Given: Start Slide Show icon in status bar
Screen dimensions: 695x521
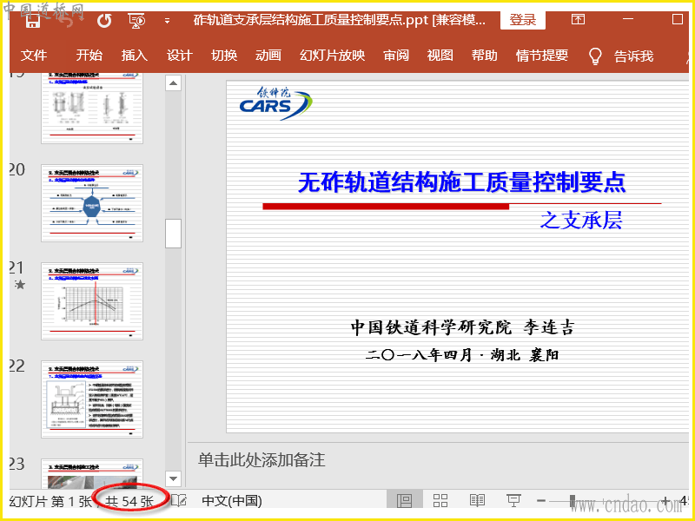Looking at the screenshot, I should 513,501.
